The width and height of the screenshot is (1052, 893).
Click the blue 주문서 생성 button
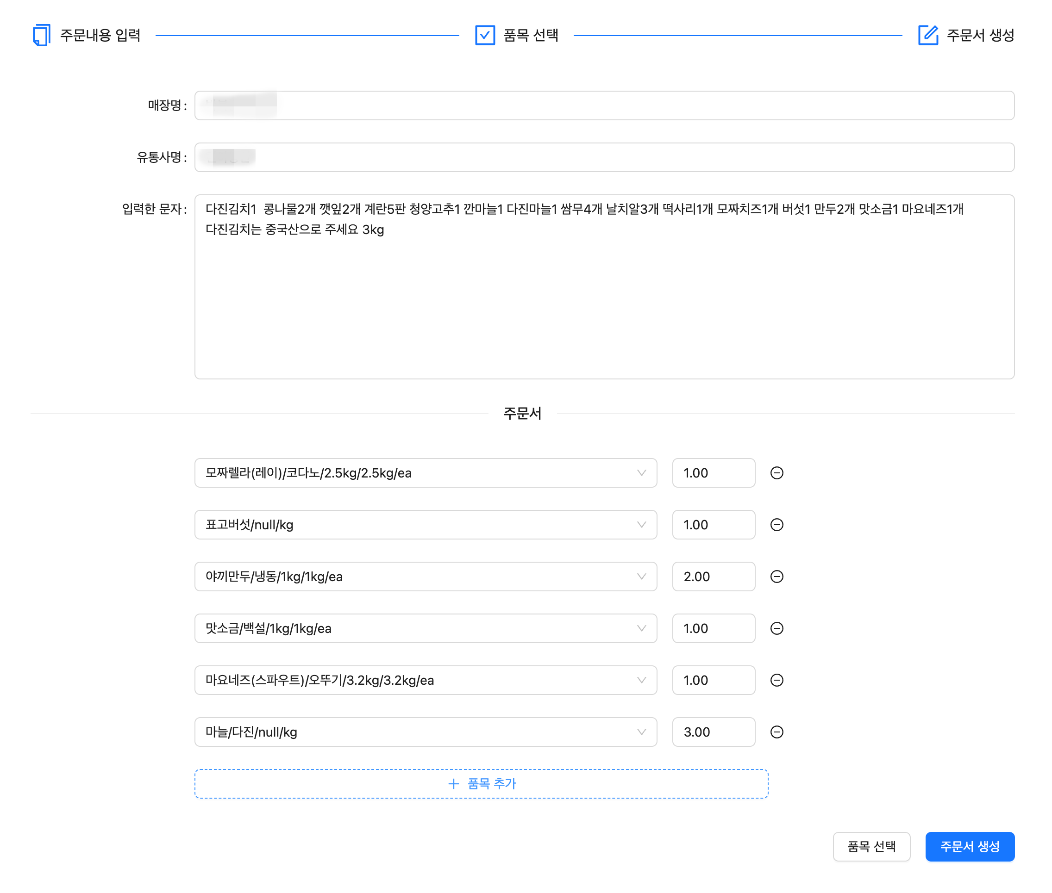970,846
